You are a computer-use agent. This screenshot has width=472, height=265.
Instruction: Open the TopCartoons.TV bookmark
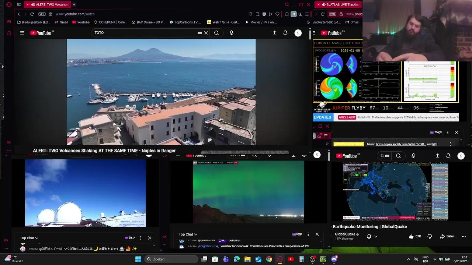coord(185,22)
